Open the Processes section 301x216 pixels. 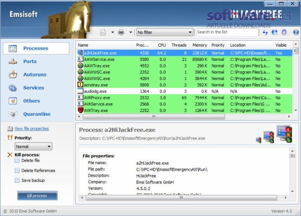click(36, 48)
